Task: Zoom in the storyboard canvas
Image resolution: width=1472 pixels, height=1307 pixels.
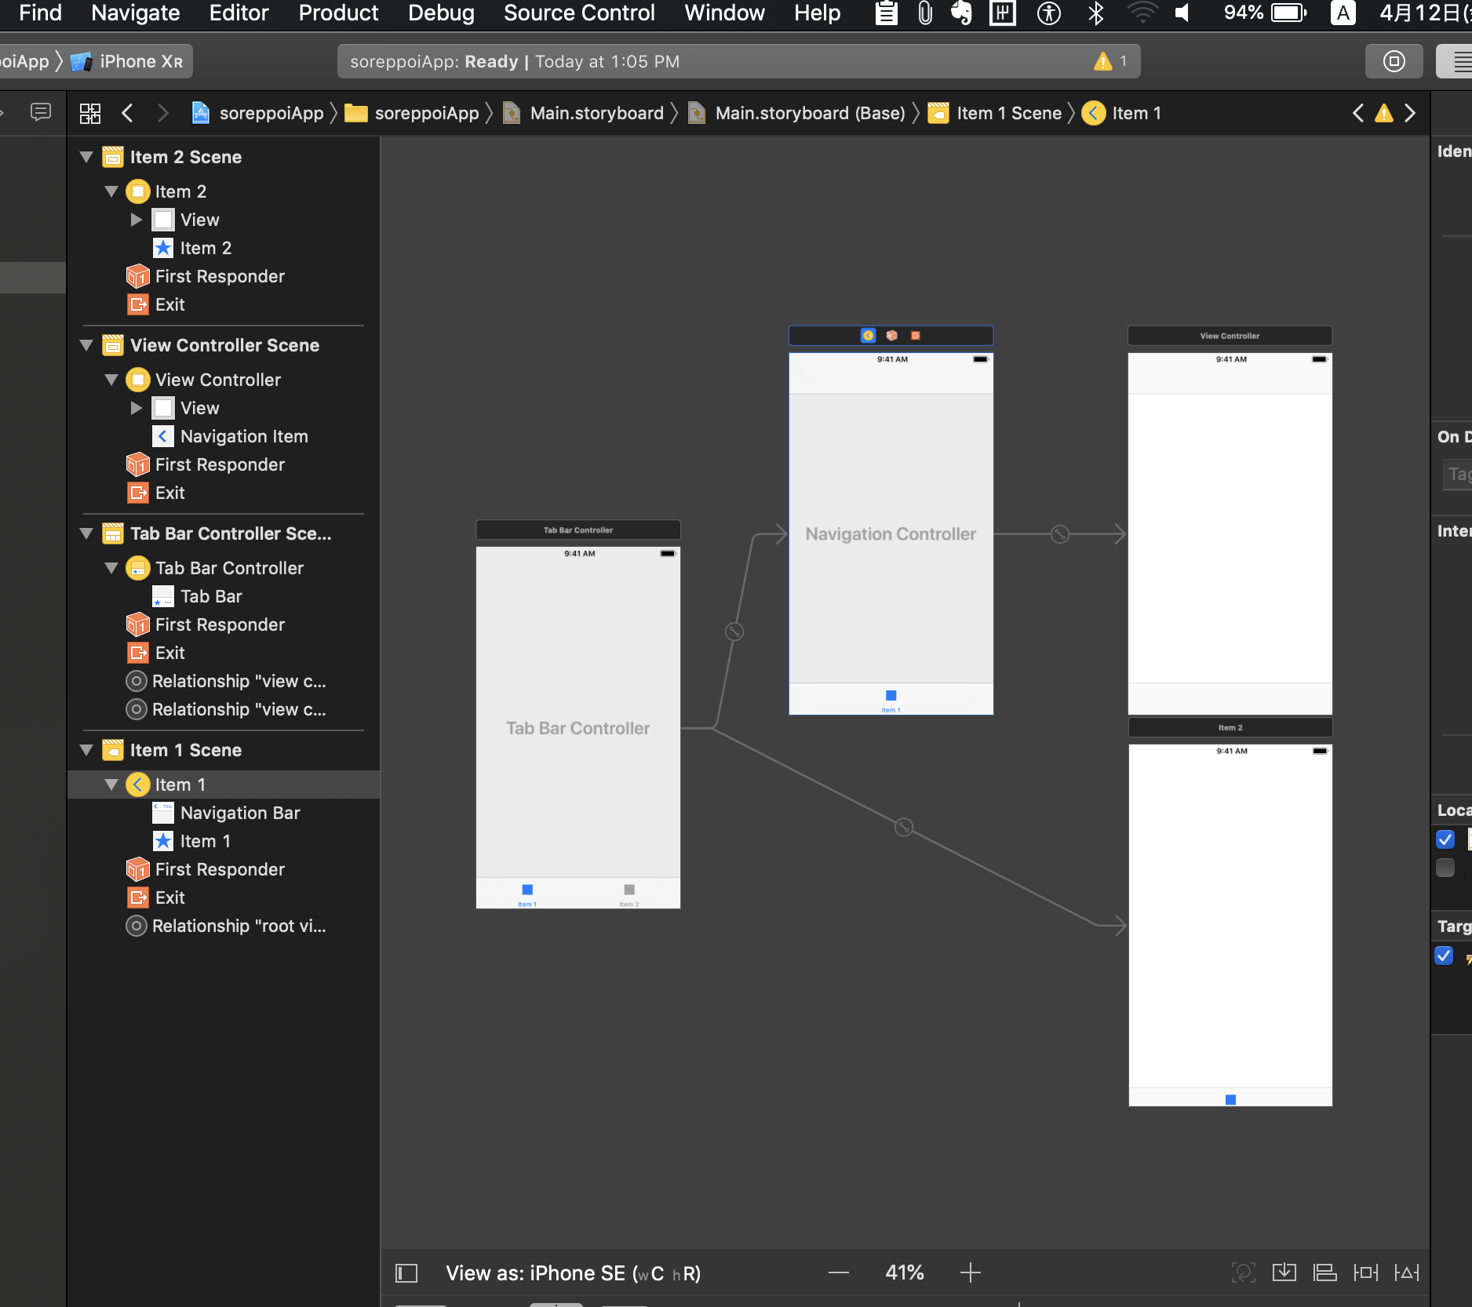Action: (x=971, y=1272)
